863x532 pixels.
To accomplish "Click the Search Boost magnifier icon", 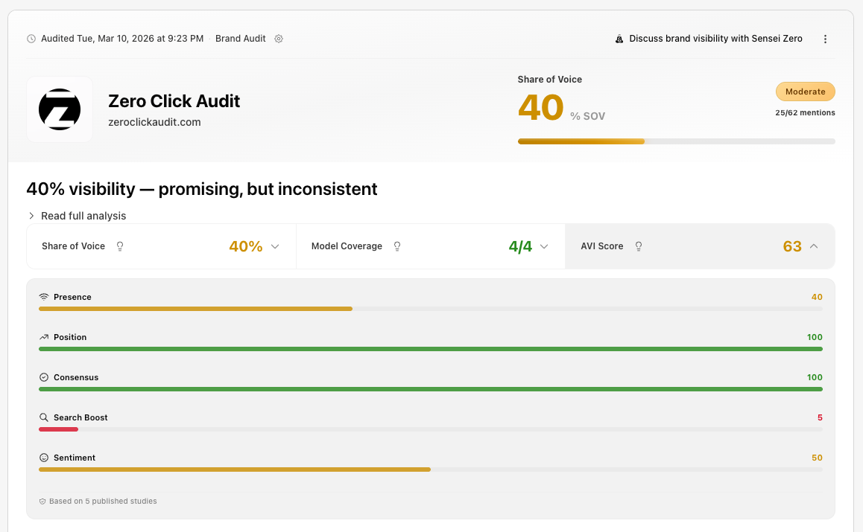I will [44, 417].
